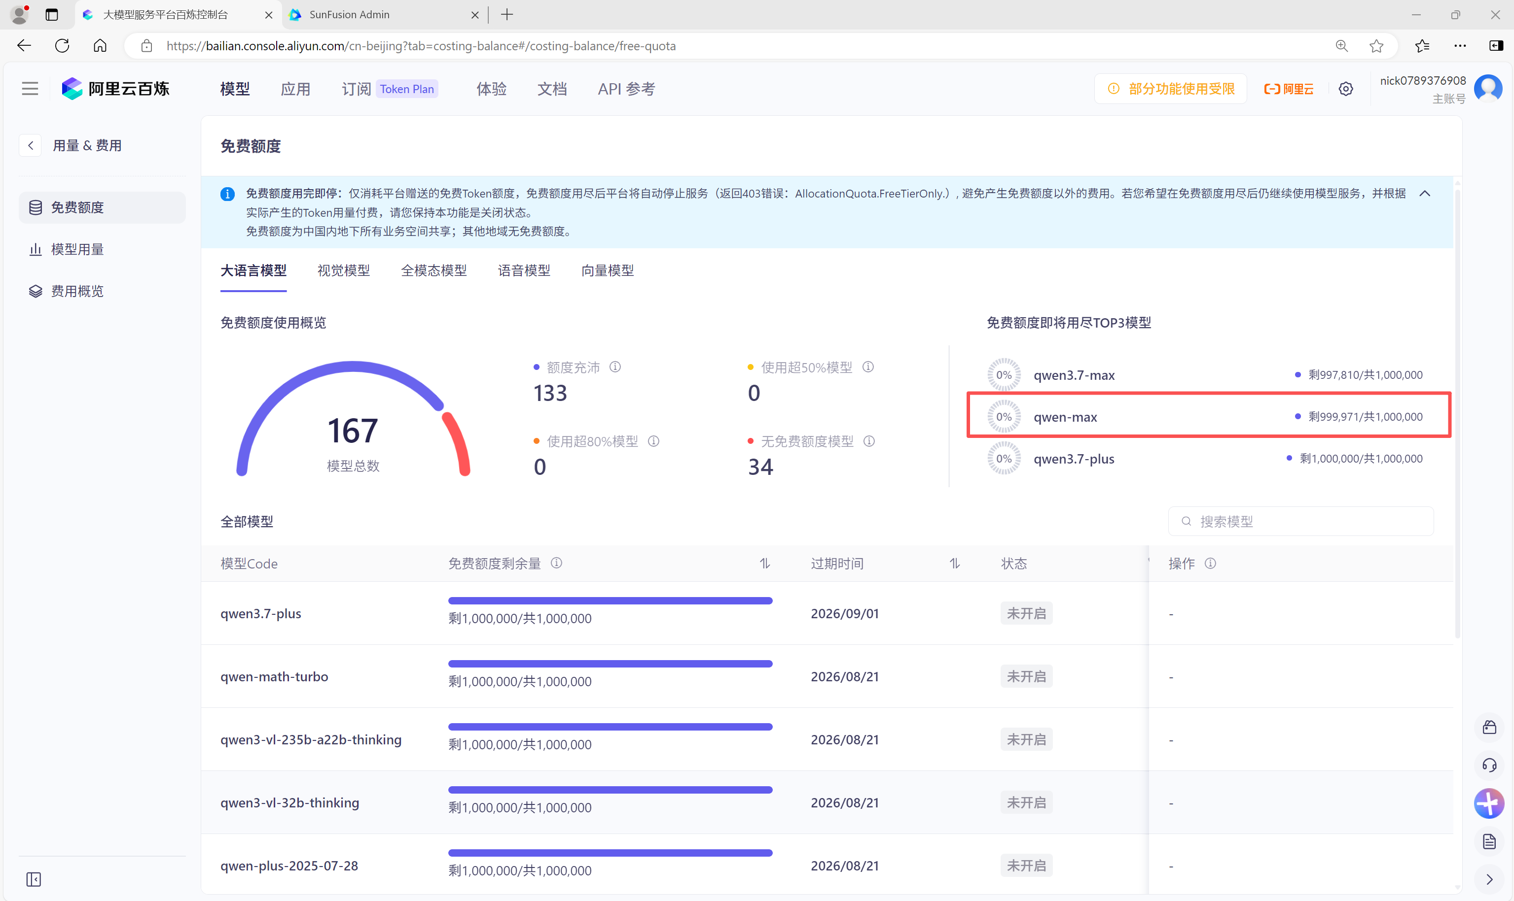Open browser zoom control icon
The image size is (1514, 901).
(x=1341, y=45)
